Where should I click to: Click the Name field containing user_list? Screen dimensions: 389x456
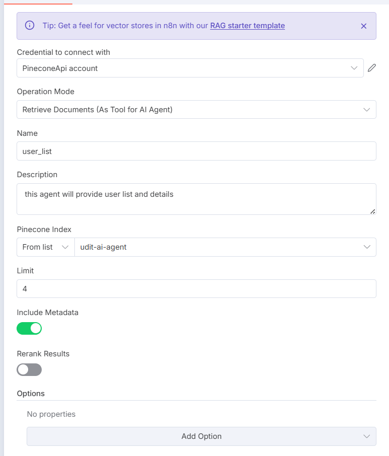pos(196,151)
